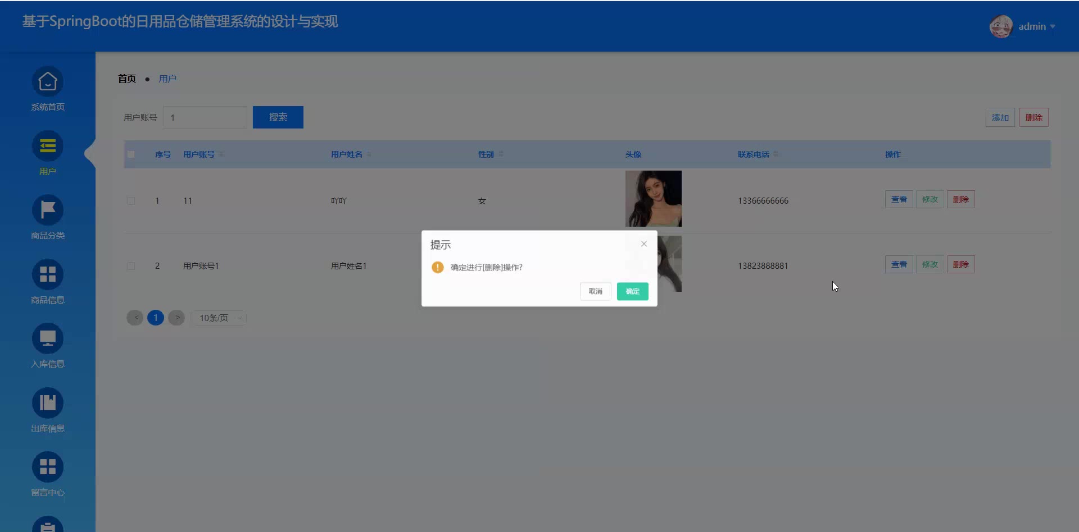Open the avatar photo for 用户账号1
The height and width of the screenshot is (532, 1079).
[x=669, y=264]
